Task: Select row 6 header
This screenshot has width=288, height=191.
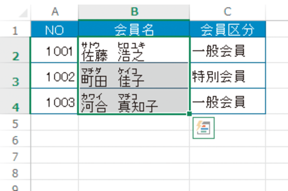Action: [15, 139]
